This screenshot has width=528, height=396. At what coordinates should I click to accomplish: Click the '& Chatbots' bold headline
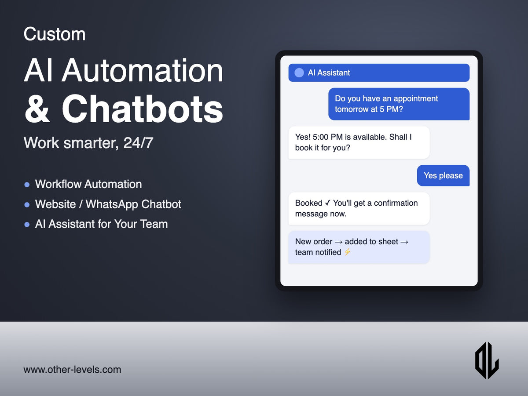(x=124, y=109)
